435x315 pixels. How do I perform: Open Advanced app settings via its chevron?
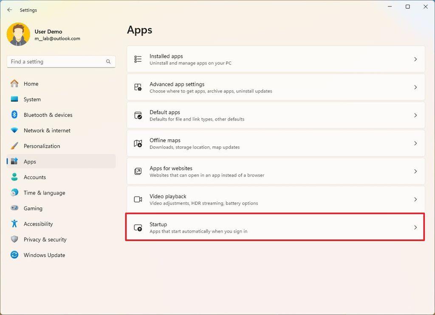tap(415, 87)
